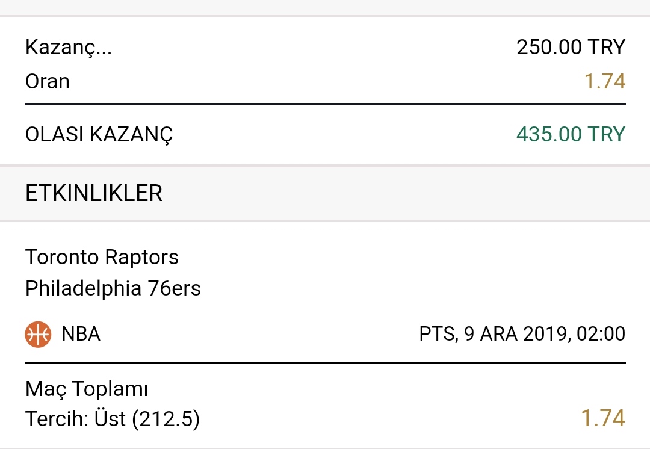Select the Toronto Raptors team name
This screenshot has width=650, height=449.
pos(102,257)
